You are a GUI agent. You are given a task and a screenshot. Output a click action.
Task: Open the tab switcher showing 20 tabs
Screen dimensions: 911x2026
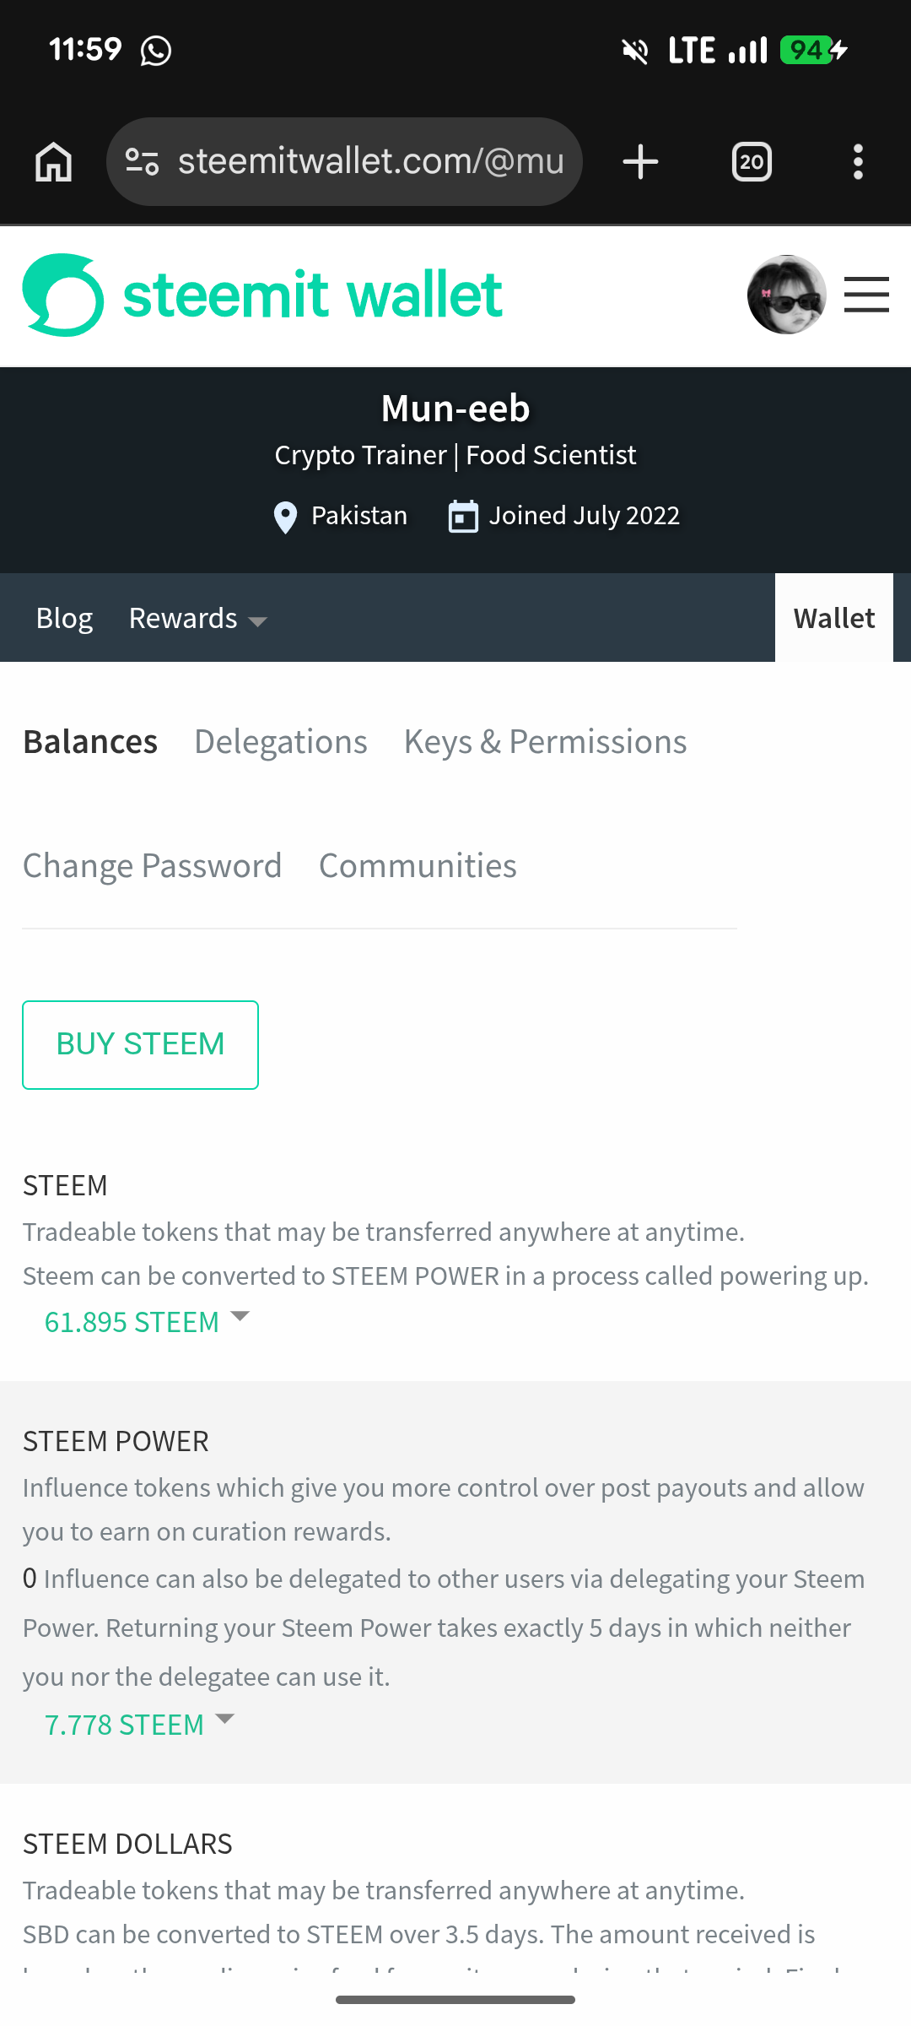[x=752, y=161]
